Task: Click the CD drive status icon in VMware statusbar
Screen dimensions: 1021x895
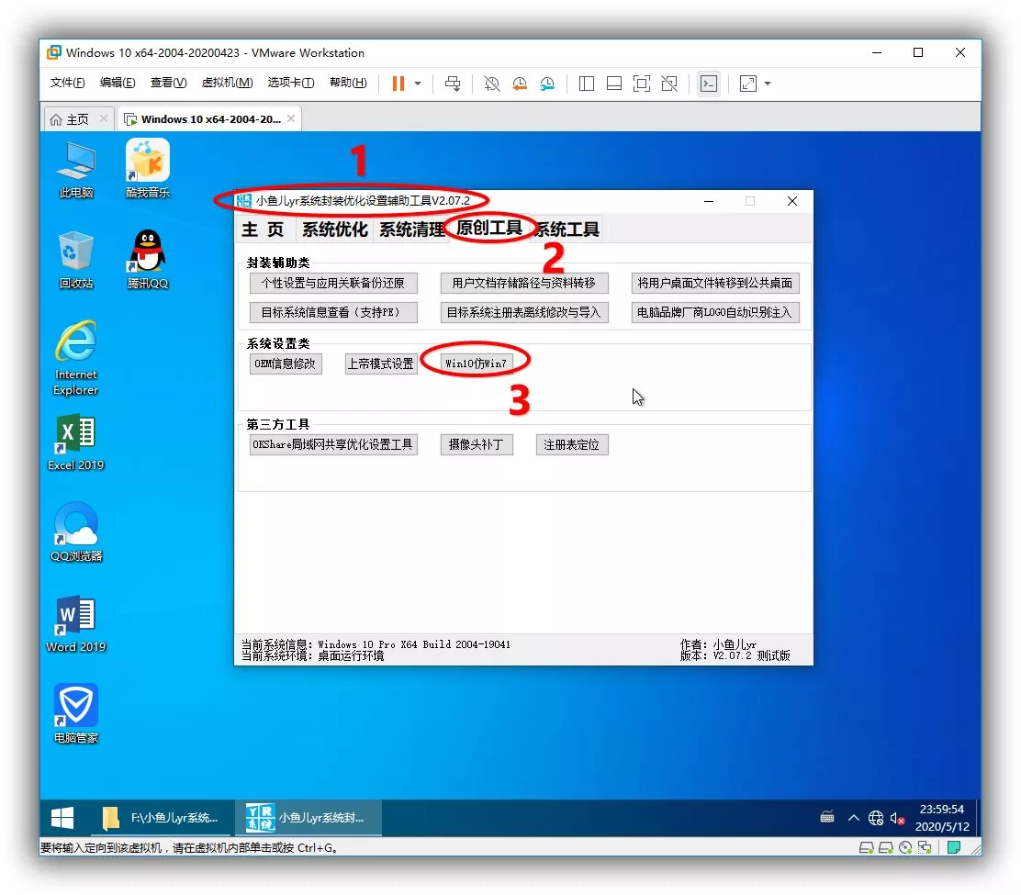Action: [x=905, y=846]
